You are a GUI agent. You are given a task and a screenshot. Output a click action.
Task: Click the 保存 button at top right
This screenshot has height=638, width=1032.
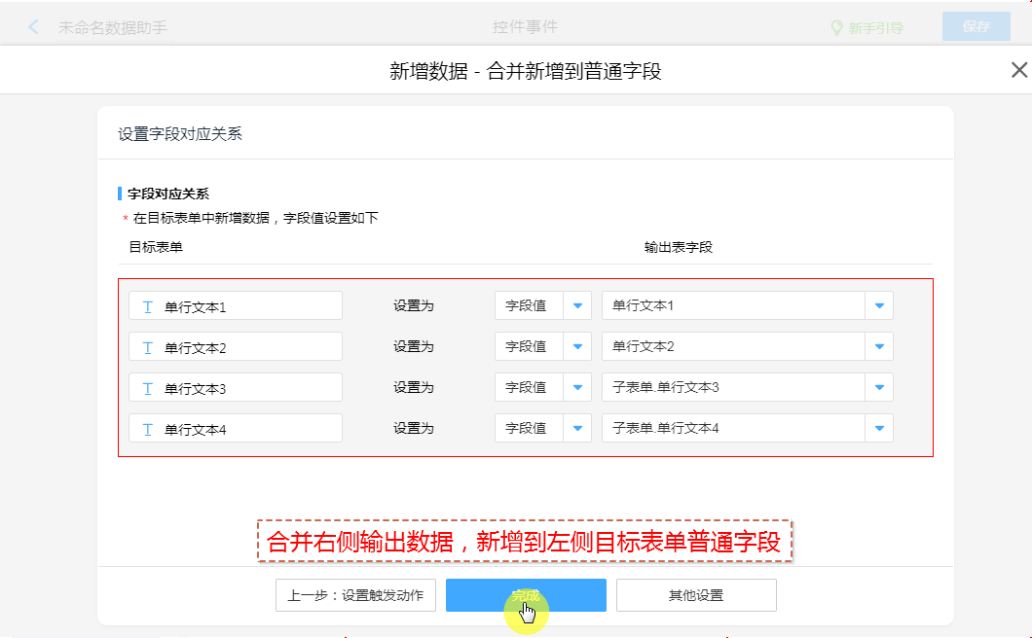tap(976, 27)
